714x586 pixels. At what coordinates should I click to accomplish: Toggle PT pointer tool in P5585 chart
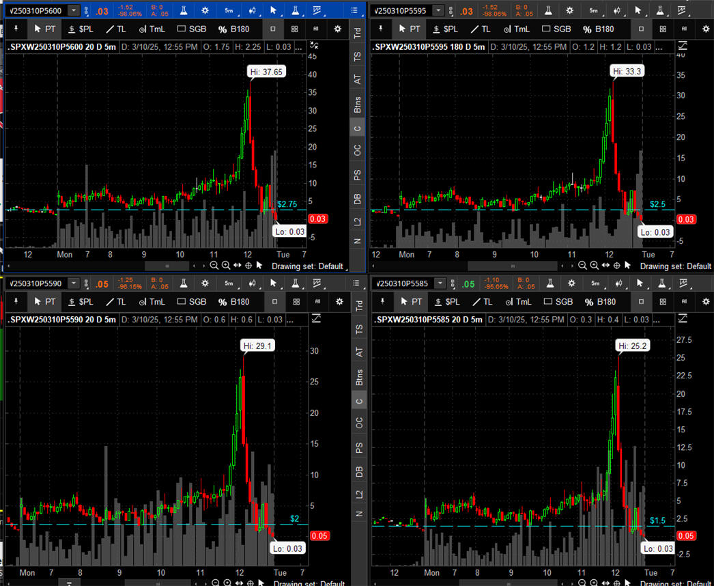click(410, 302)
